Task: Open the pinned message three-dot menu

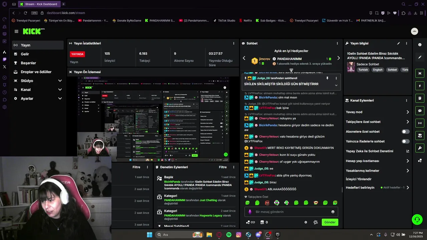Action: point(336,78)
